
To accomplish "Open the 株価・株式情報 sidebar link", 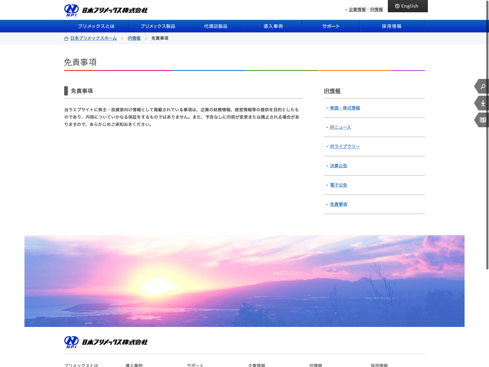I will tap(345, 108).
